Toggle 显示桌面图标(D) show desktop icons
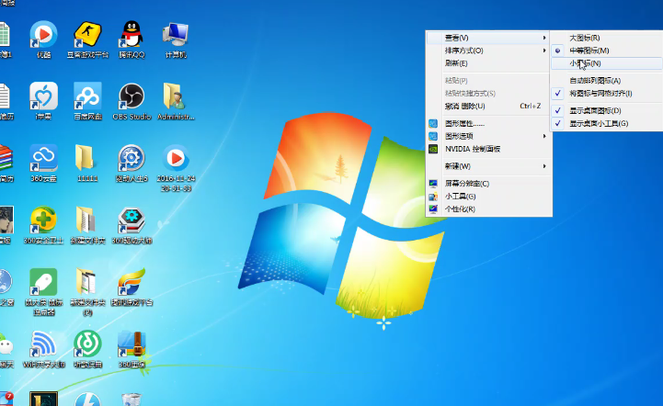The width and height of the screenshot is (663, 406). 607,111
